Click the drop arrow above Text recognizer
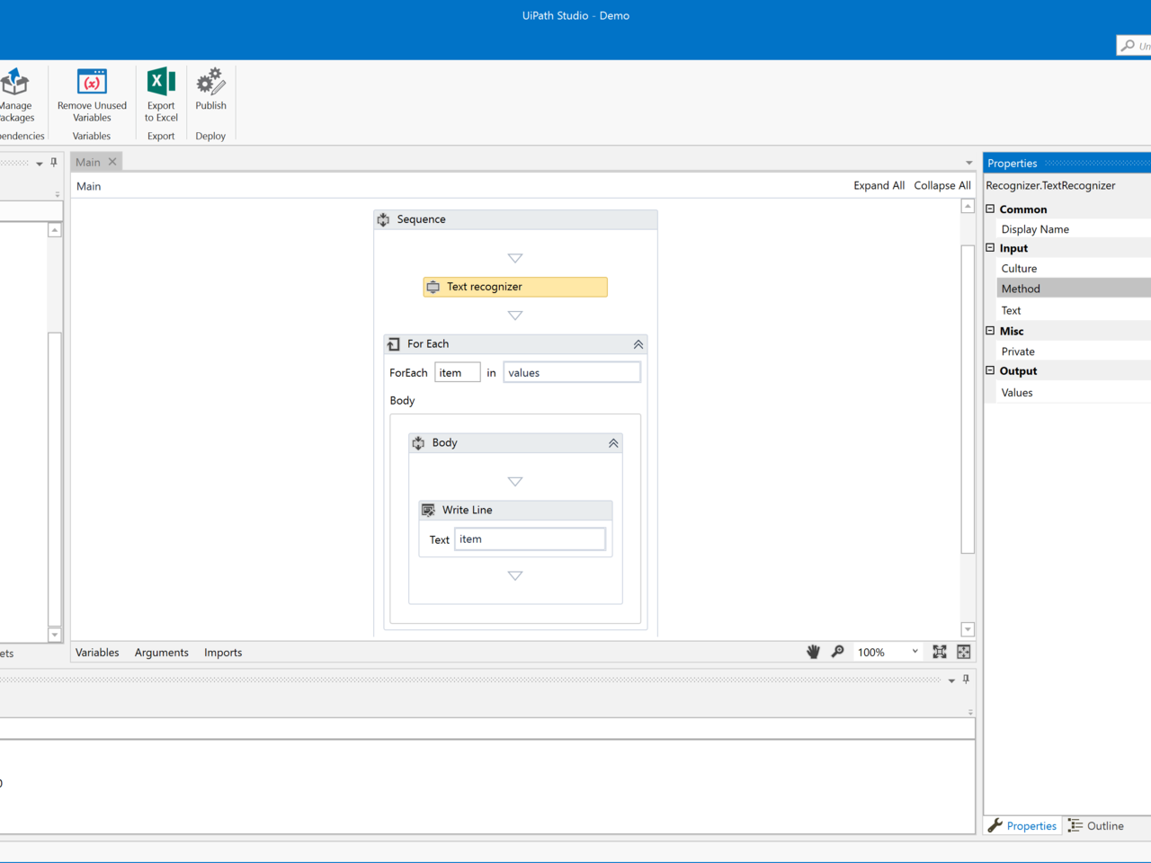1151x863 pixels. [x=515, y=258]
